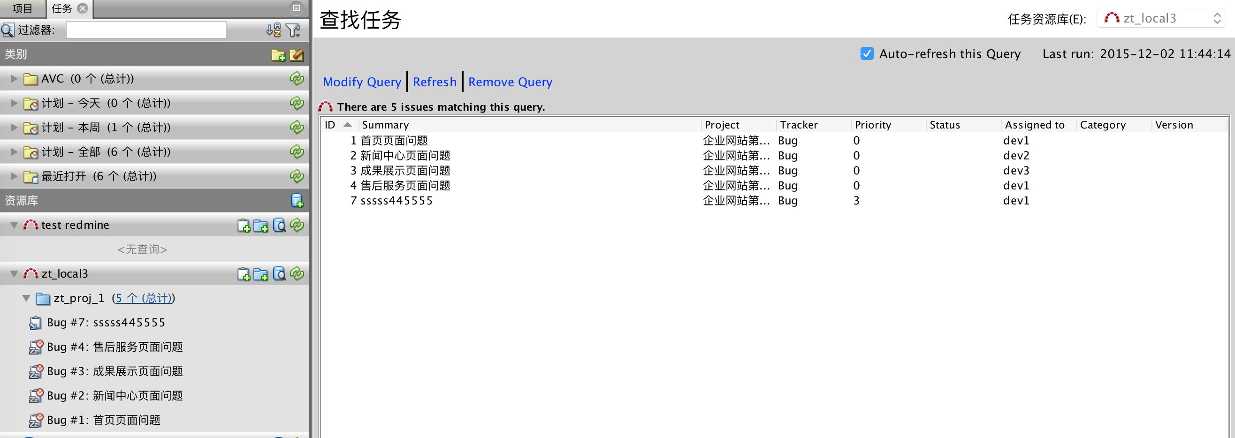Close the 任务 tab
Screen dimensions: 1235x438
83,8
